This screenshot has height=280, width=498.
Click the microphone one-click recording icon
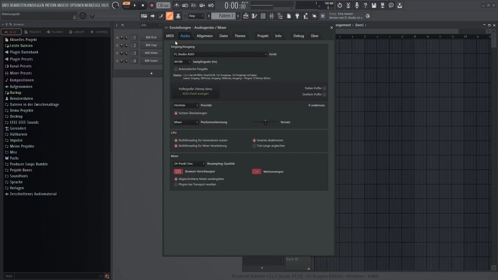tap(357, 5)
